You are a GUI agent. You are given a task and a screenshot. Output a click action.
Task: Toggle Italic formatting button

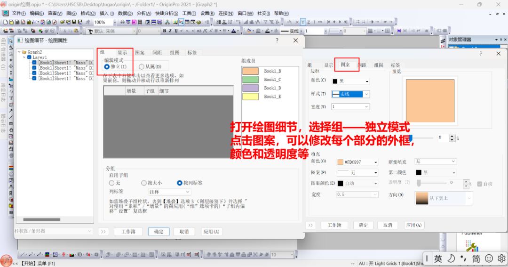170,31
